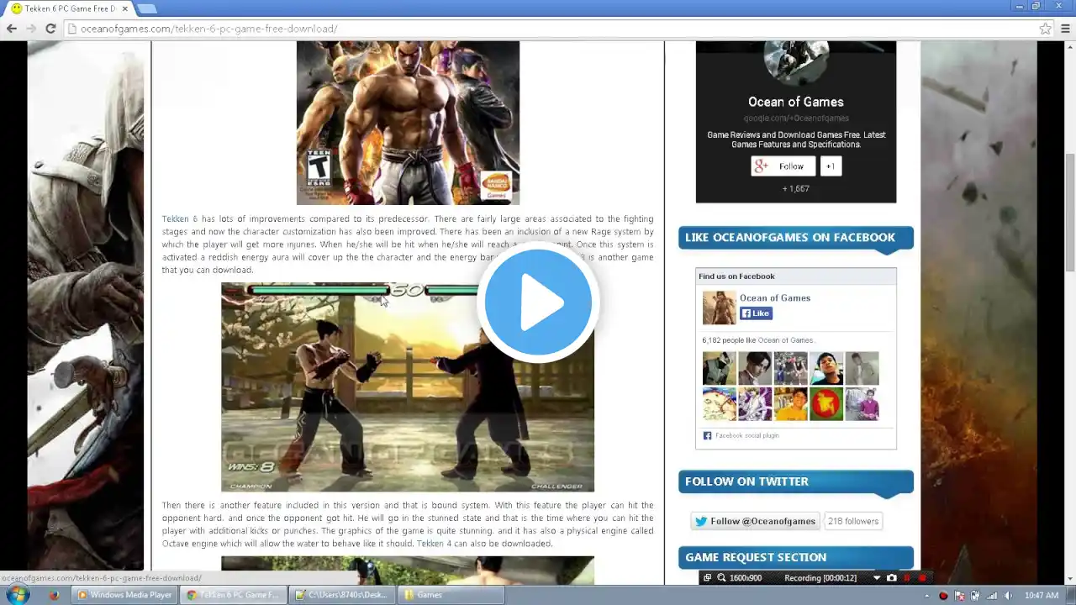Open the Ocean of Games Facebook page link
1076x605 pixels.
click(x=775, y=298)
